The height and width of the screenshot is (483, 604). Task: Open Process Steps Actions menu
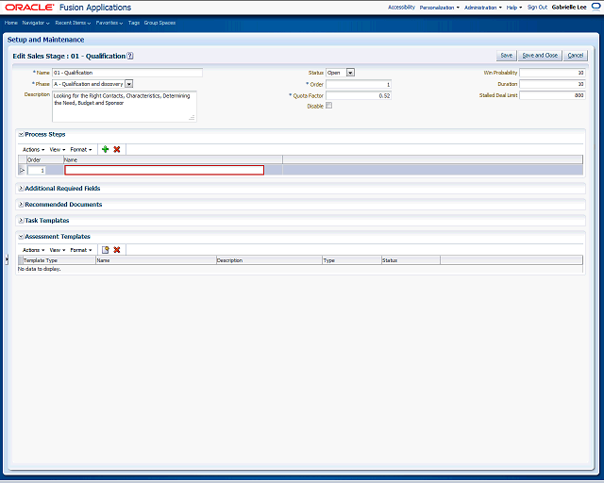(x=34, y=149)
